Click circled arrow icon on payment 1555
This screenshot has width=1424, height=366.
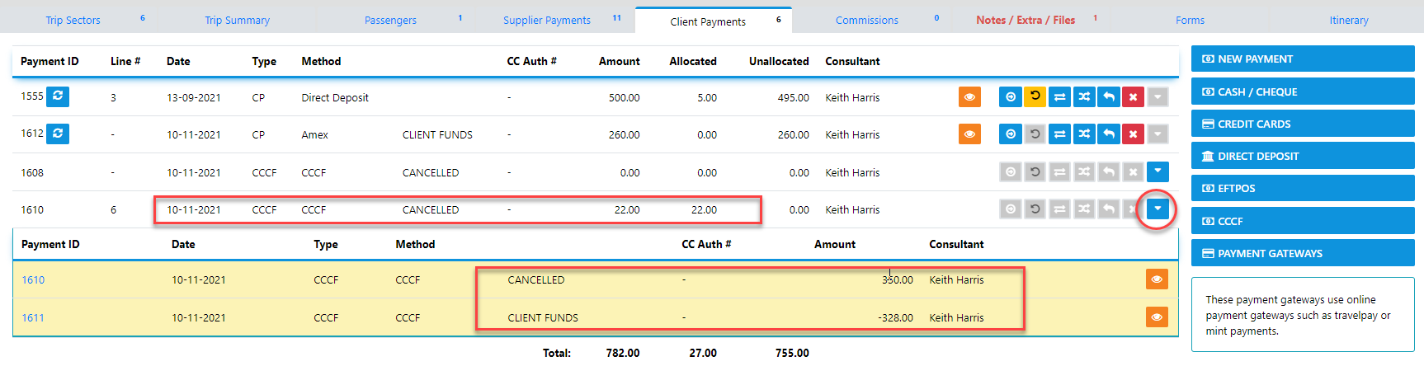1010,97
